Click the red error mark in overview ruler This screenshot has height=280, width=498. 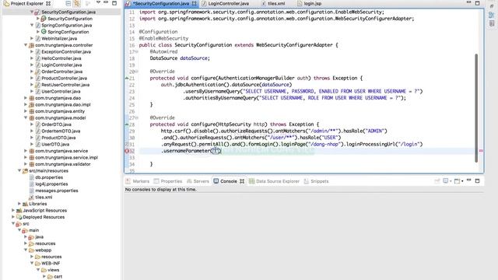[481, 151]
